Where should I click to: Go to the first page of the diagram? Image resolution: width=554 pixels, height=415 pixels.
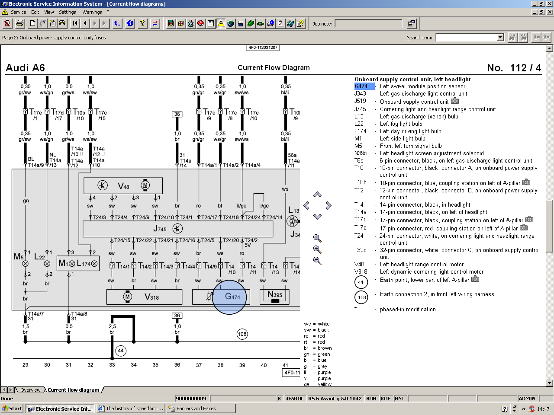(x=75, y=23)
